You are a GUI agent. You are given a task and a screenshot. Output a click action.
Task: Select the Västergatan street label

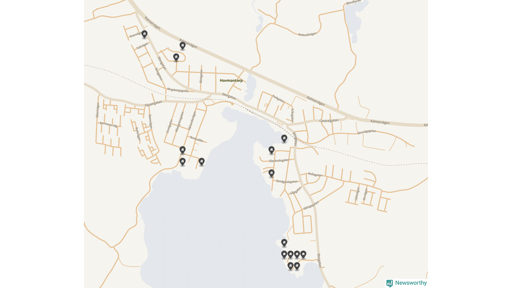(x=154, y=103)
